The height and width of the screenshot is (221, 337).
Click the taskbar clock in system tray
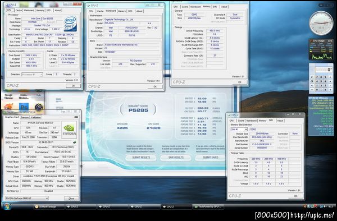331,206
